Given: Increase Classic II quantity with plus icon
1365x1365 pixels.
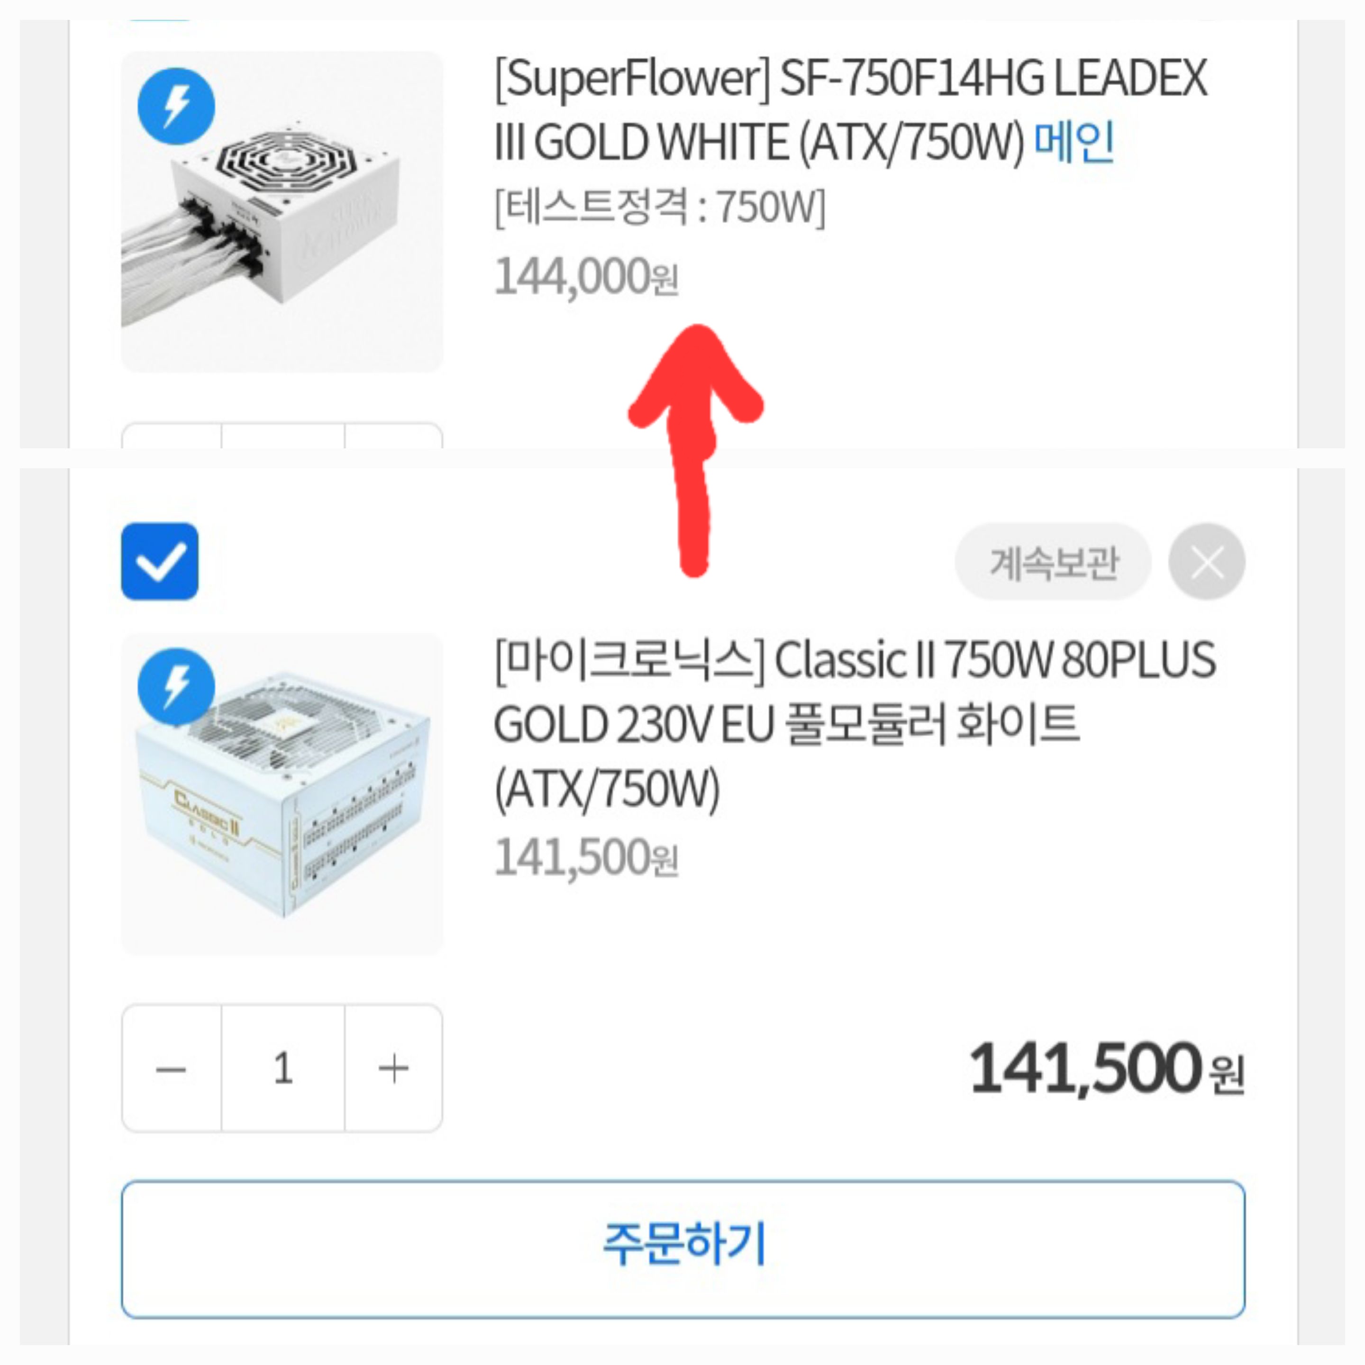Looking at the screenshot, I should coord(393,1068).
